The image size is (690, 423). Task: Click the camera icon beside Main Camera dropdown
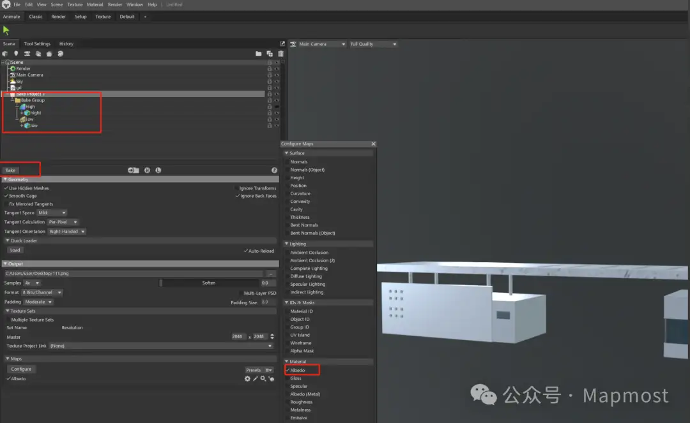293,44
